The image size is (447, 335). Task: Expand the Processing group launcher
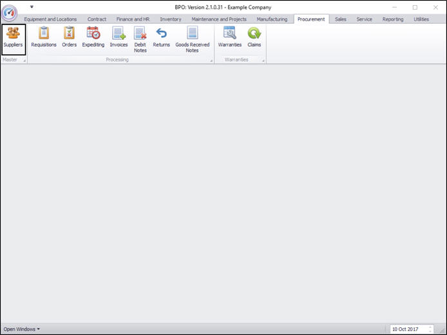(x=211, y=60)
